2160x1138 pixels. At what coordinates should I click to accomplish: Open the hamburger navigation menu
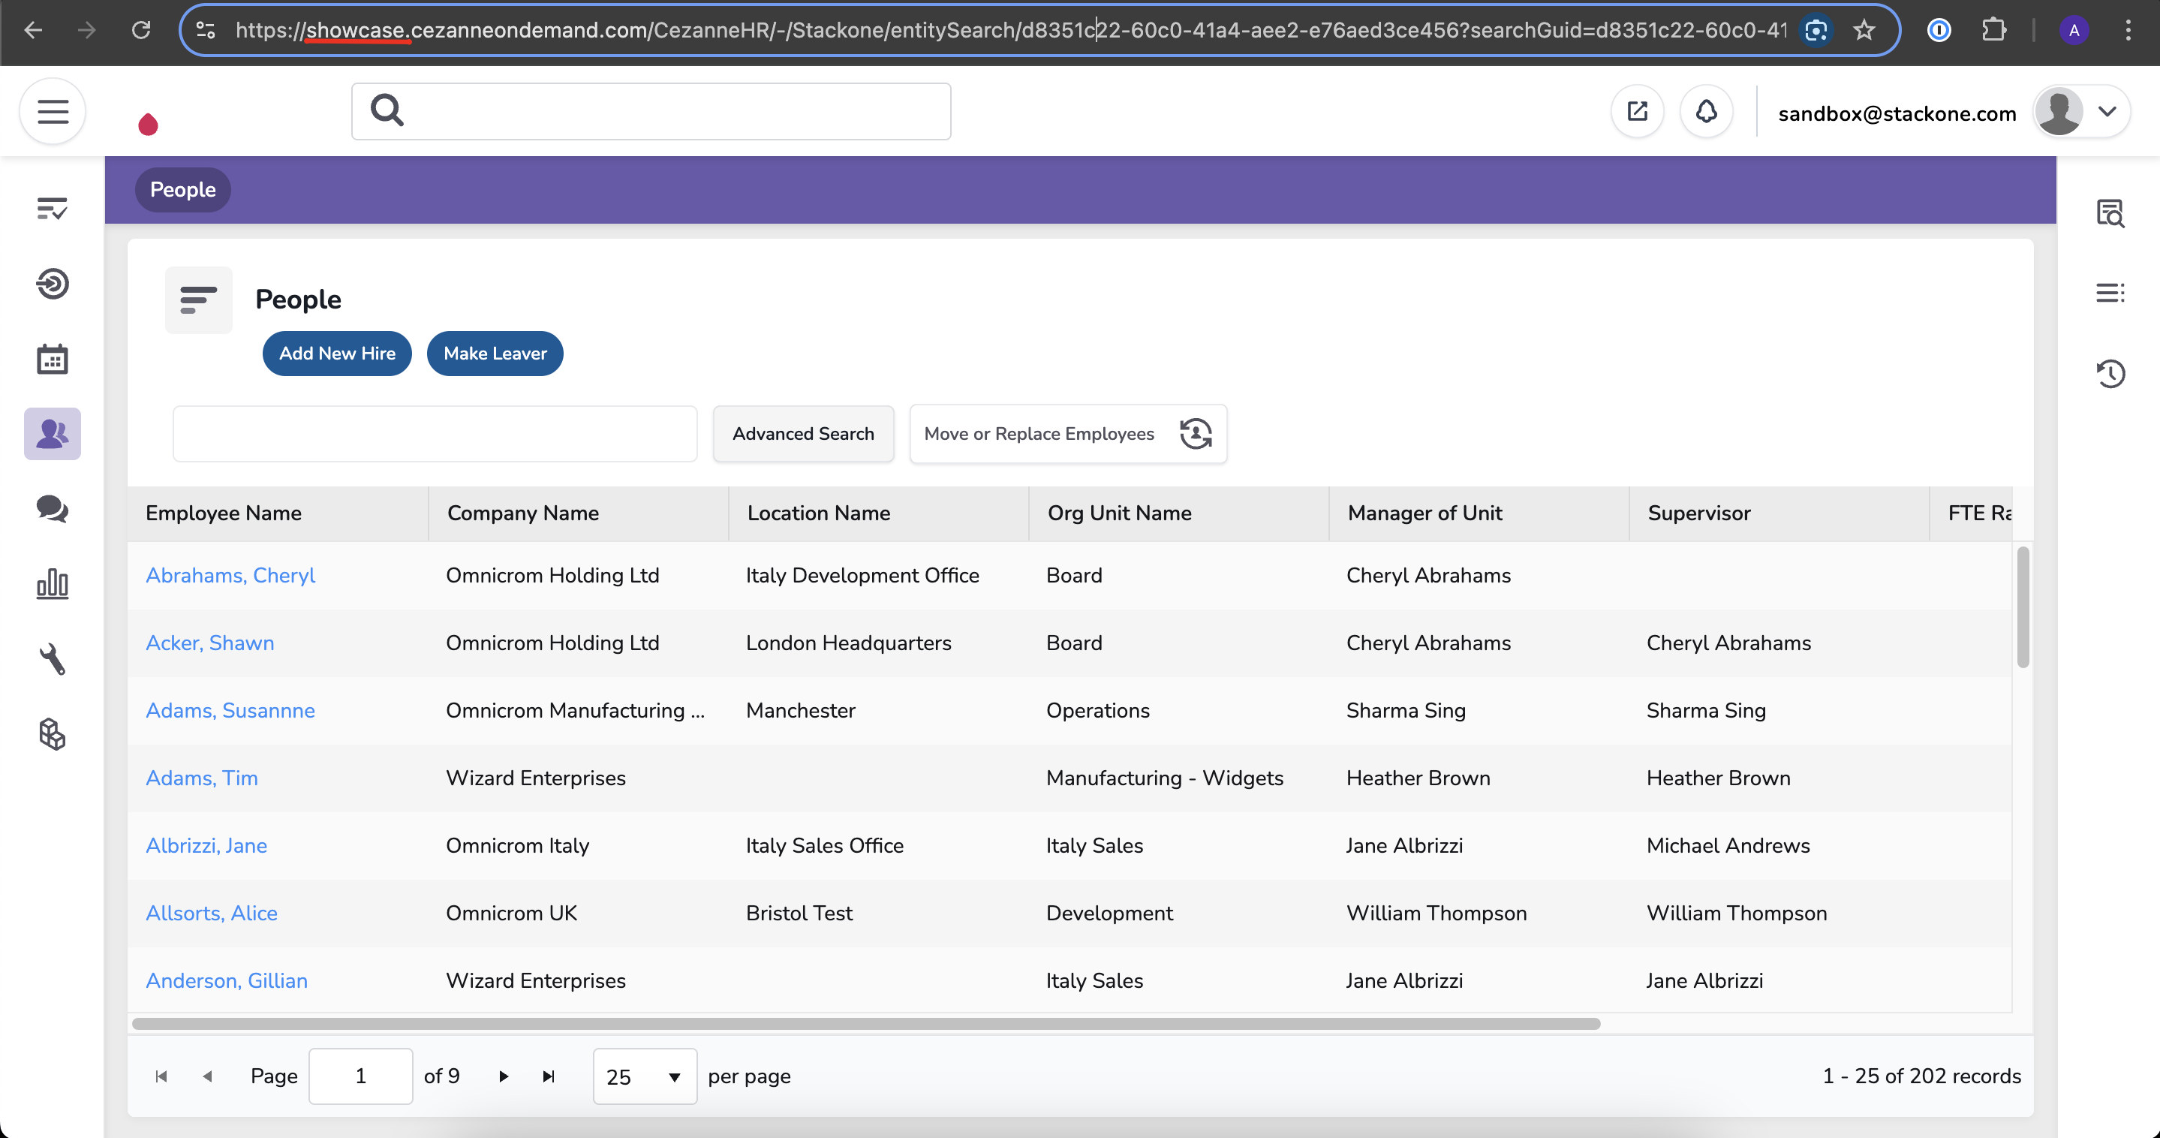coord(52,112)
